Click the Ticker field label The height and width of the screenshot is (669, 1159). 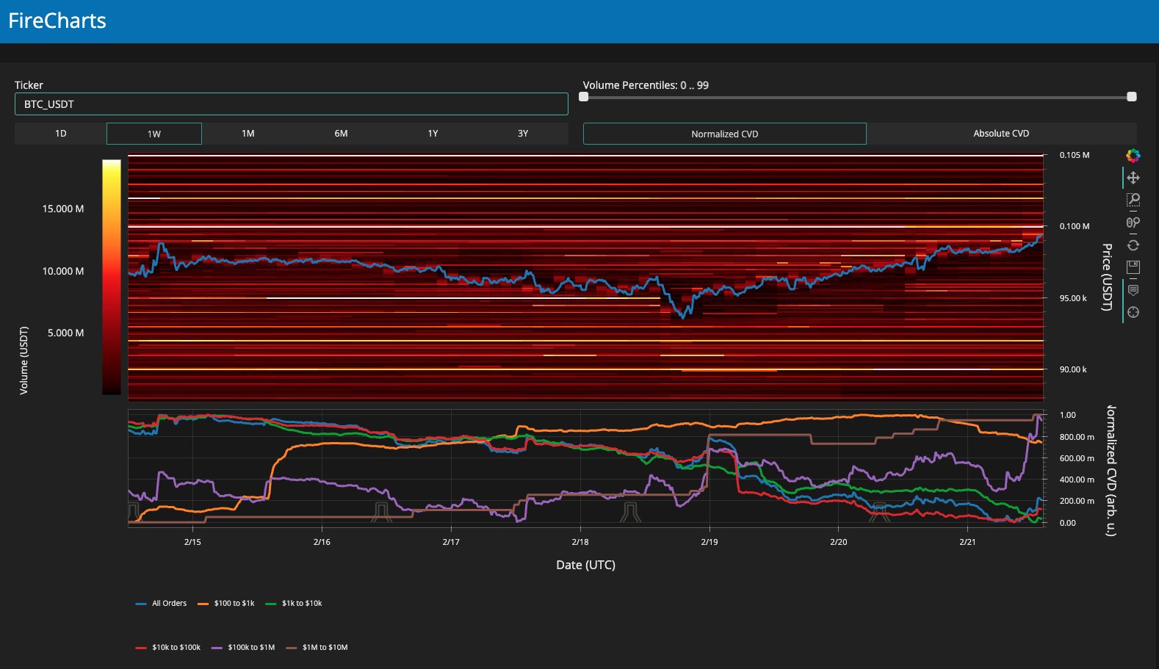(x=29, y=85)
